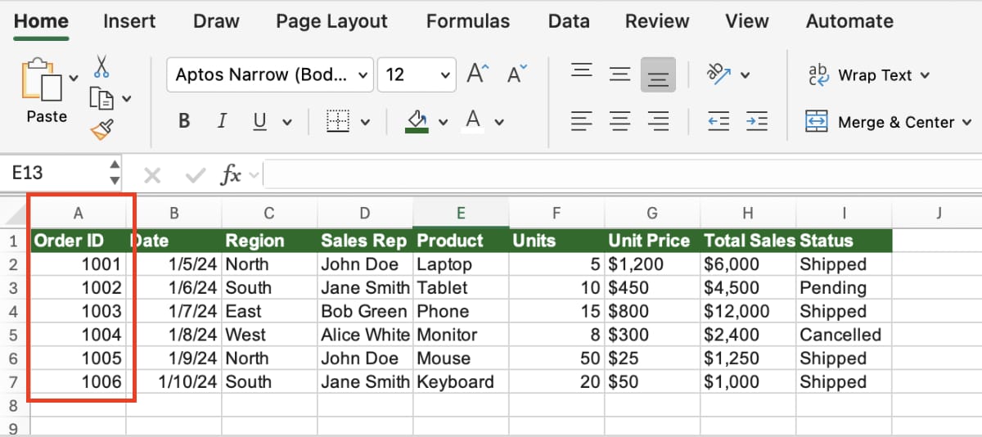The width and height of the screenshot is (982, 437).
Task: Apply the green fill color bucket
Action: pyautogui.click(x=417, y=121)
